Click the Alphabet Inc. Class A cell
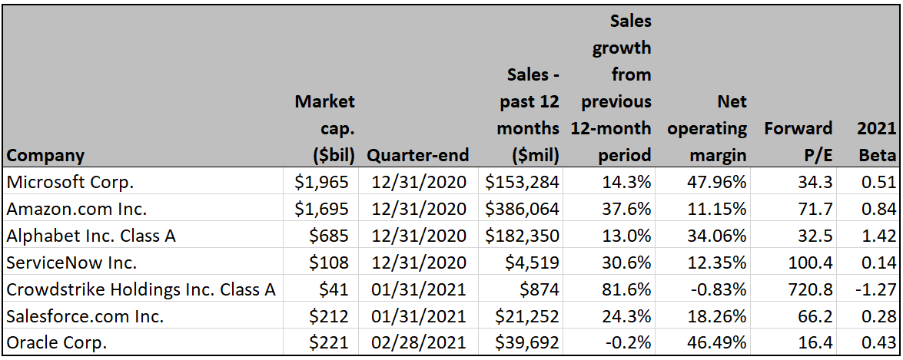 pyautogui.click(x=91, y=236)
